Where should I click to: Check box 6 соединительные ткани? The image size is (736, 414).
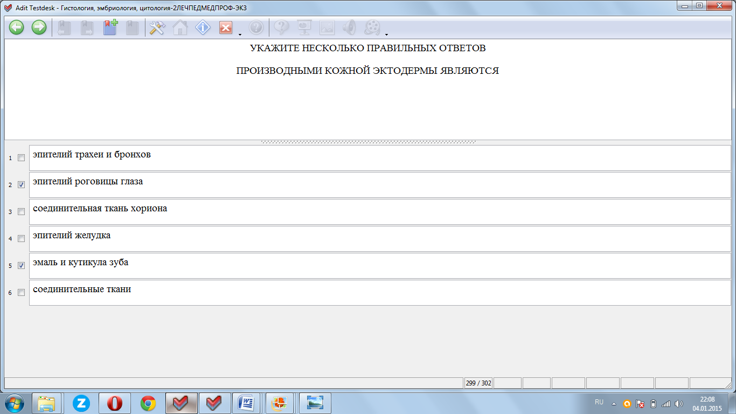(22, 293)
